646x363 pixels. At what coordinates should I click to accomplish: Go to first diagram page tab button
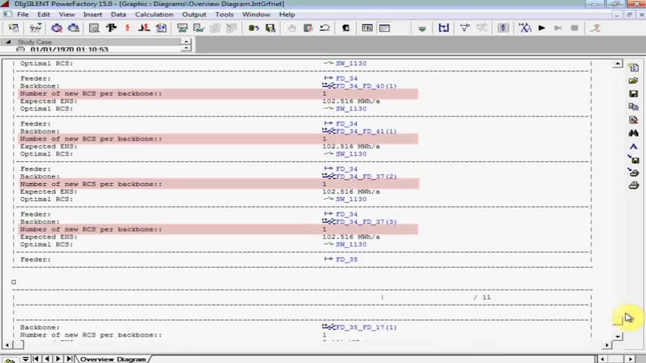tap(36, 359)
